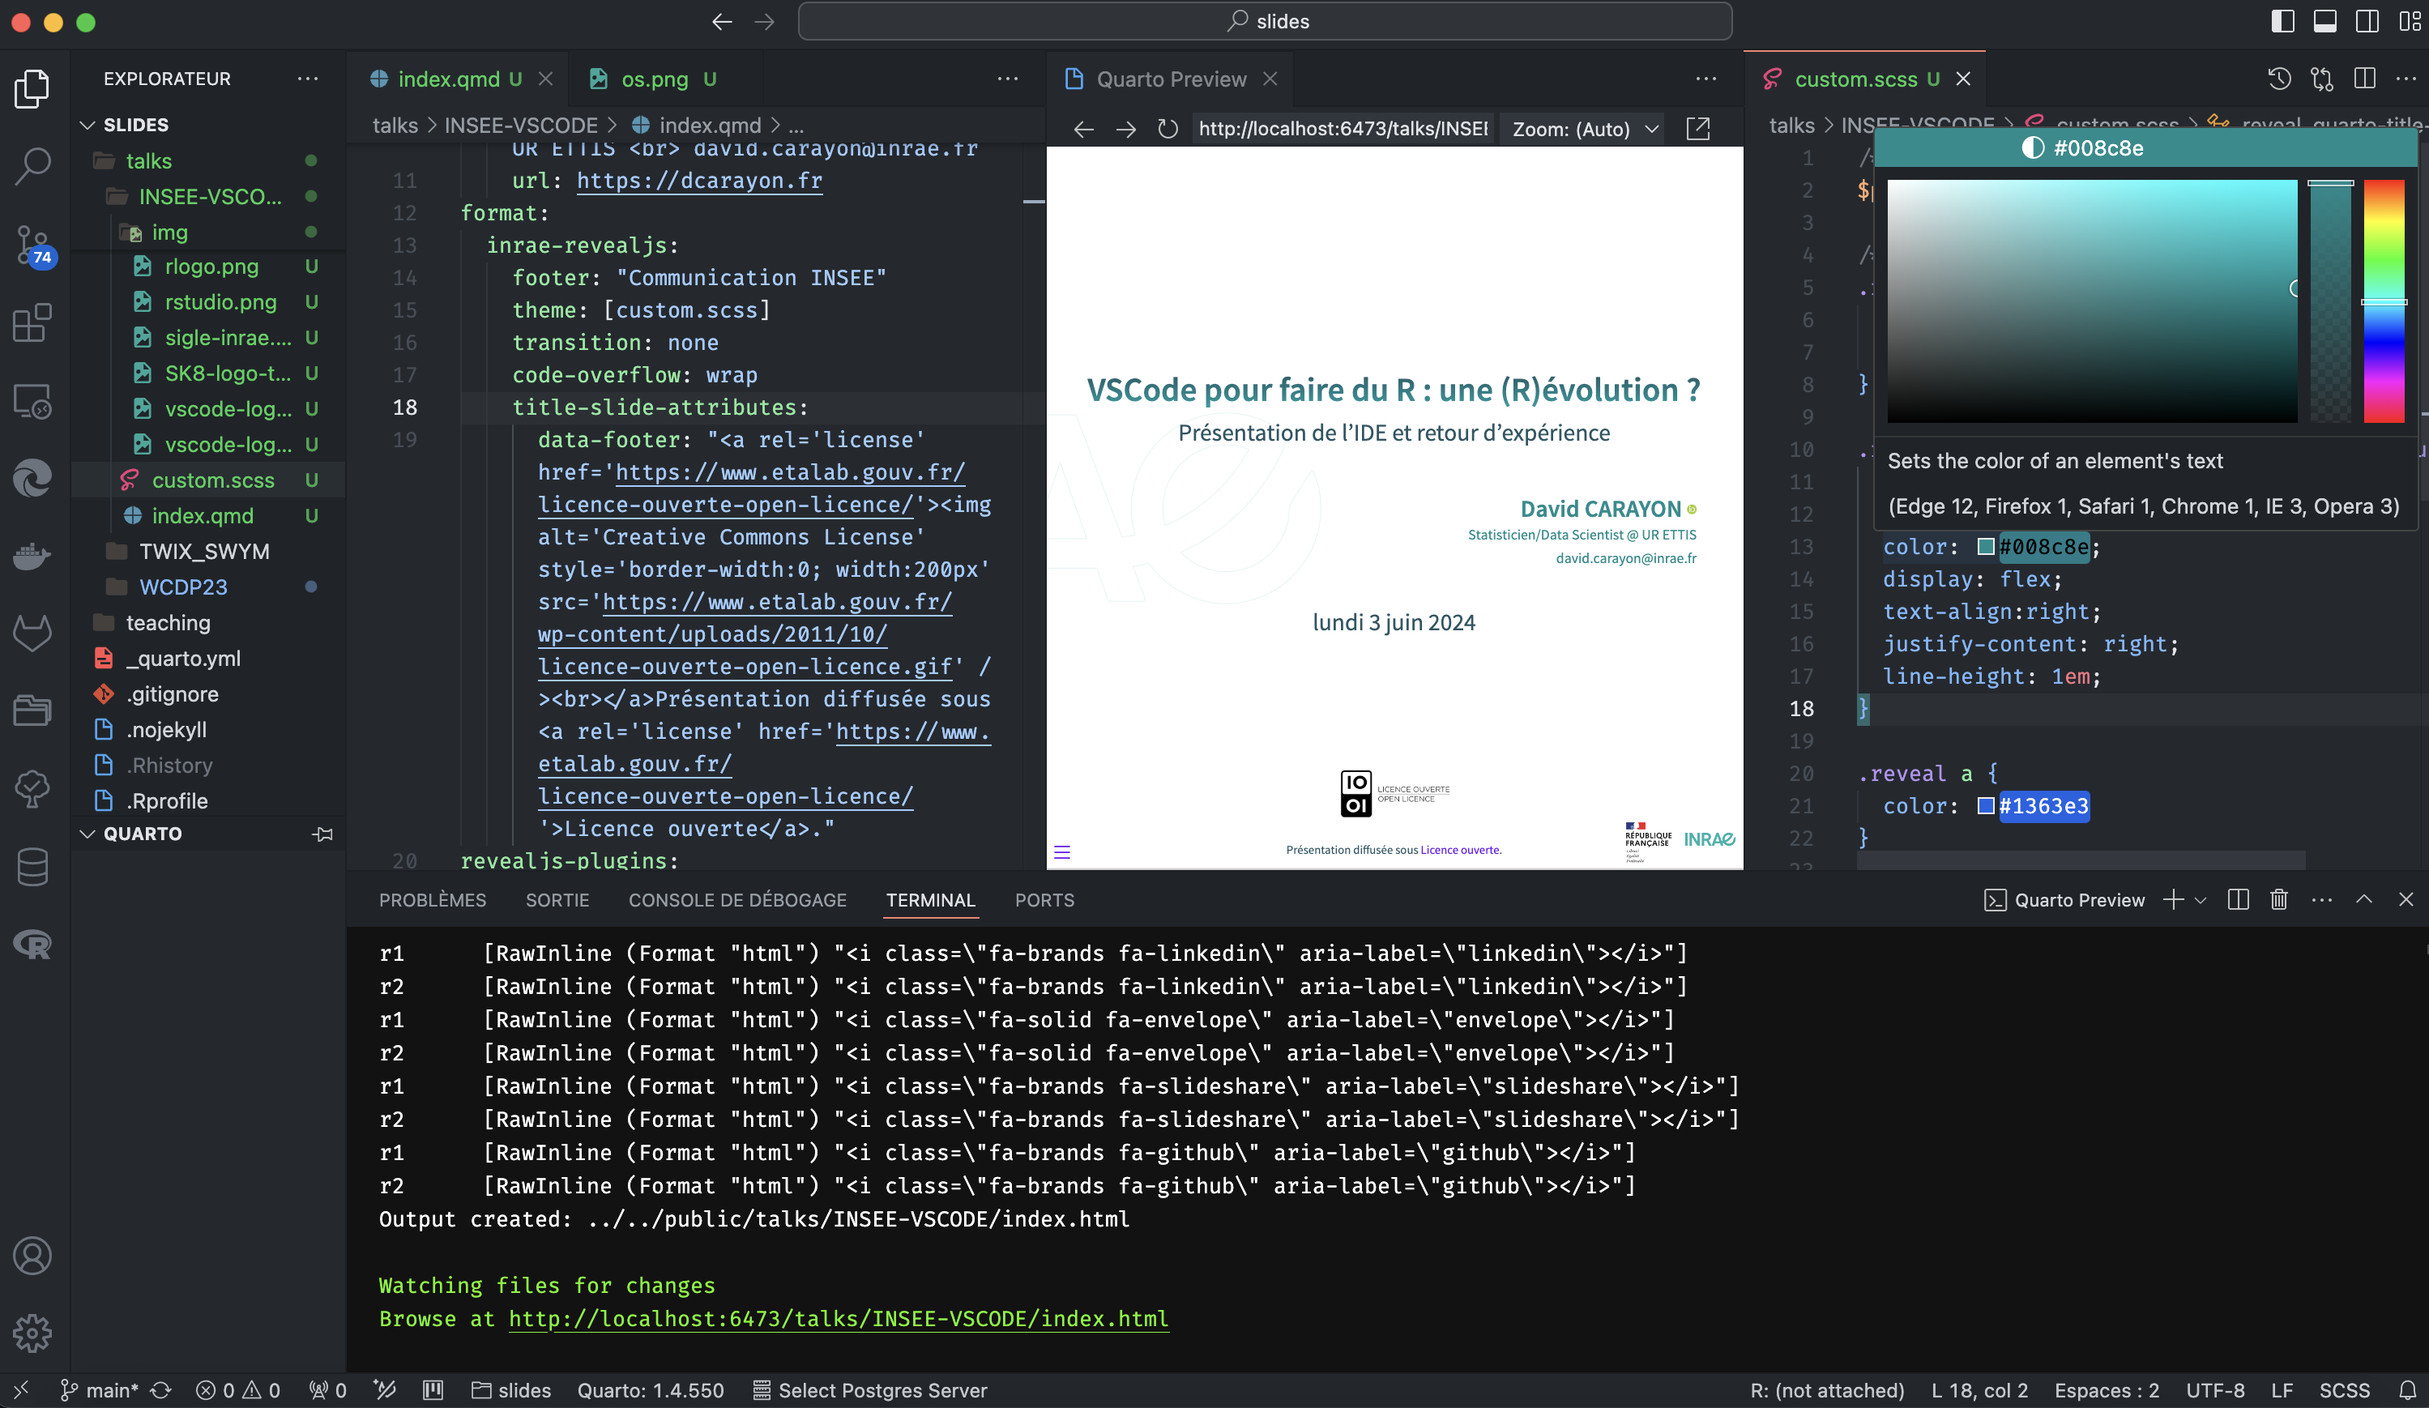Expand the TWIX_SWYM folder

203,551
